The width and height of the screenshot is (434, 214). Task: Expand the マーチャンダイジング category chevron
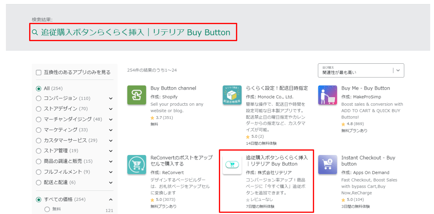pos(111,120)
